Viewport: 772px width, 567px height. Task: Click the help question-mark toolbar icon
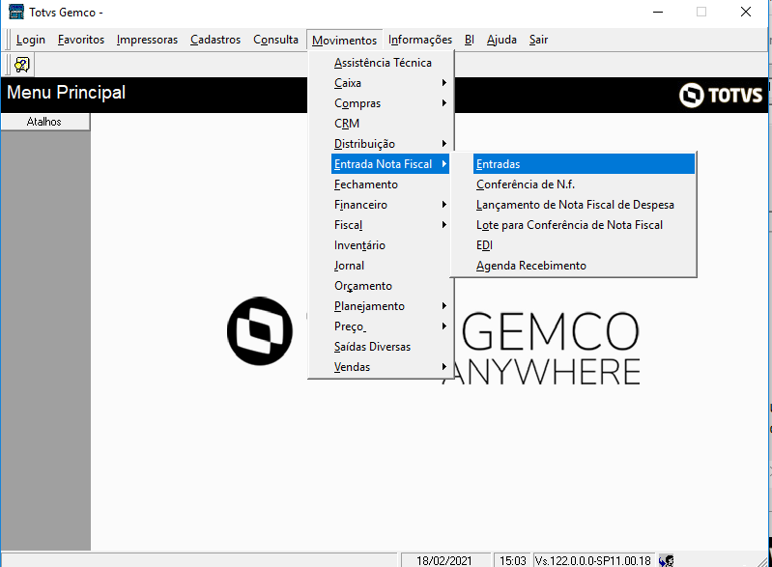tap(22, 65)
